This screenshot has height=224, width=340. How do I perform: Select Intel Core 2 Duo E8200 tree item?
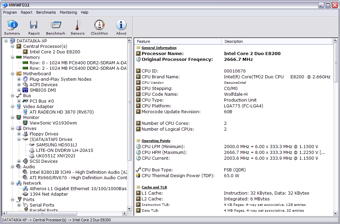point(55,52)
